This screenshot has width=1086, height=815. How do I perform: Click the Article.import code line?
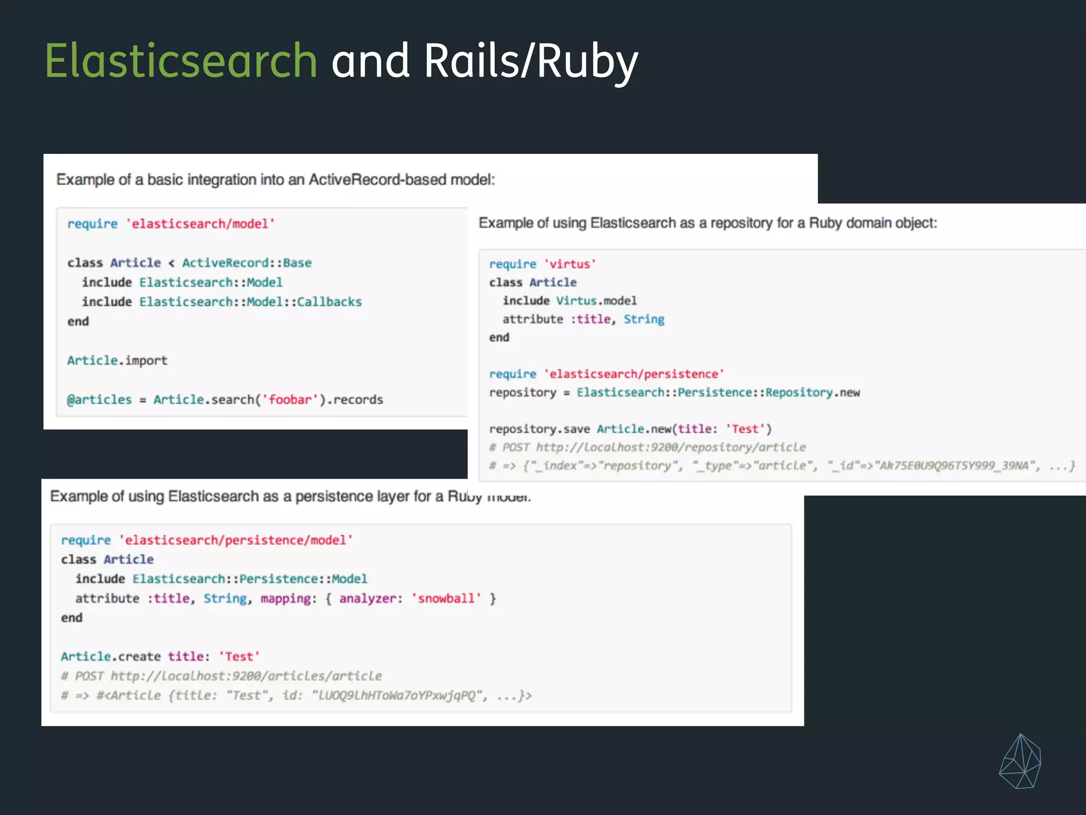(117, 361)
